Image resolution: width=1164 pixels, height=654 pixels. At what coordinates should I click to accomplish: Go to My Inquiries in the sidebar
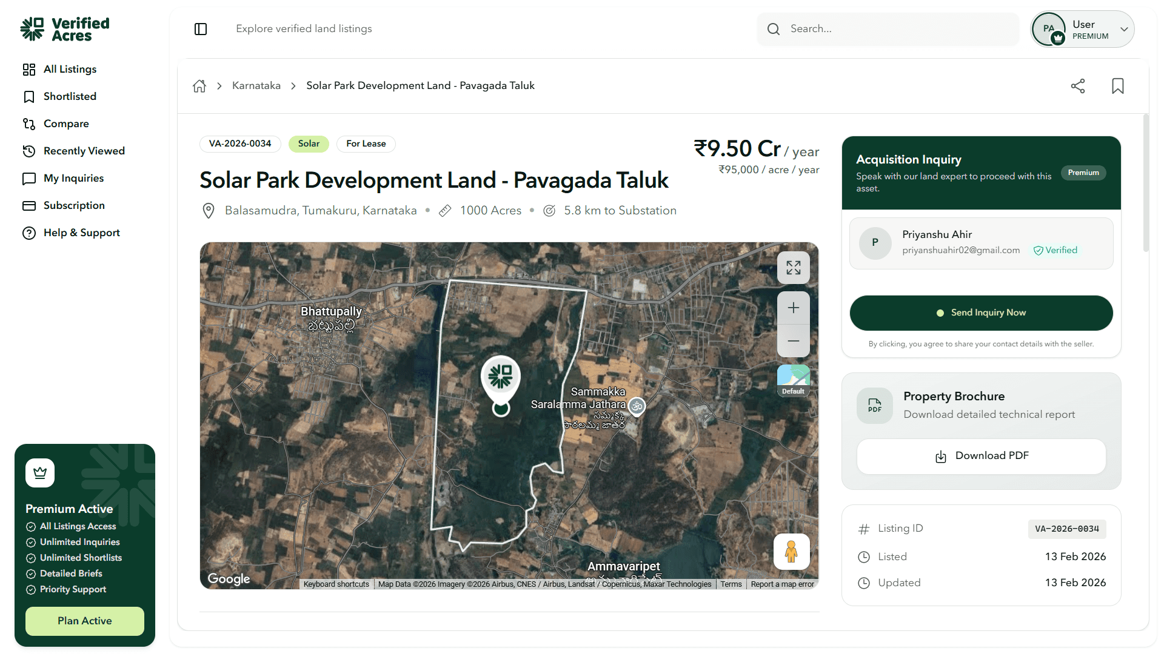click(x=73, y=178)
